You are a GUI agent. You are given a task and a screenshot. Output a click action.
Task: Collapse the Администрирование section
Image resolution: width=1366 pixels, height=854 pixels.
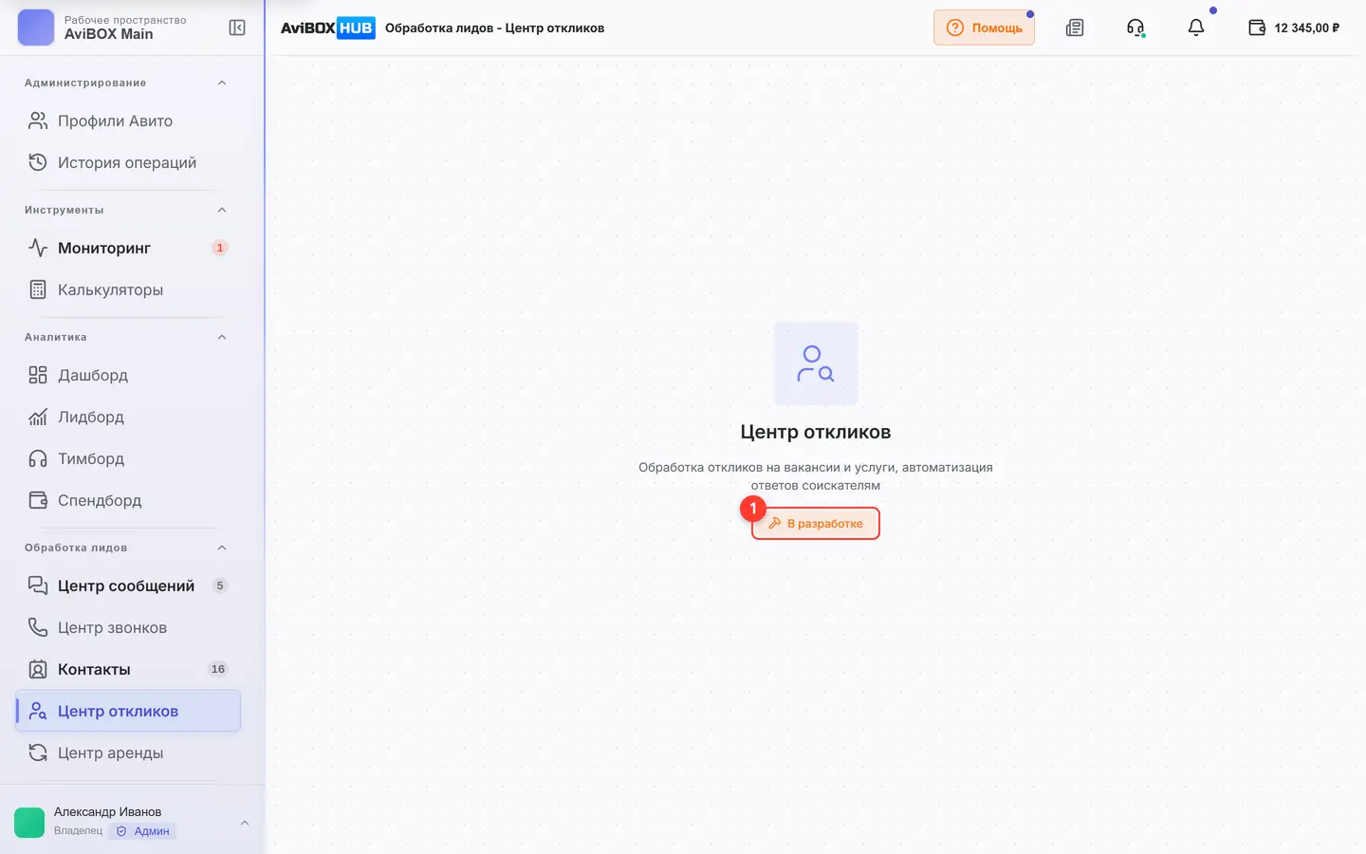click(x=222, y=83)
